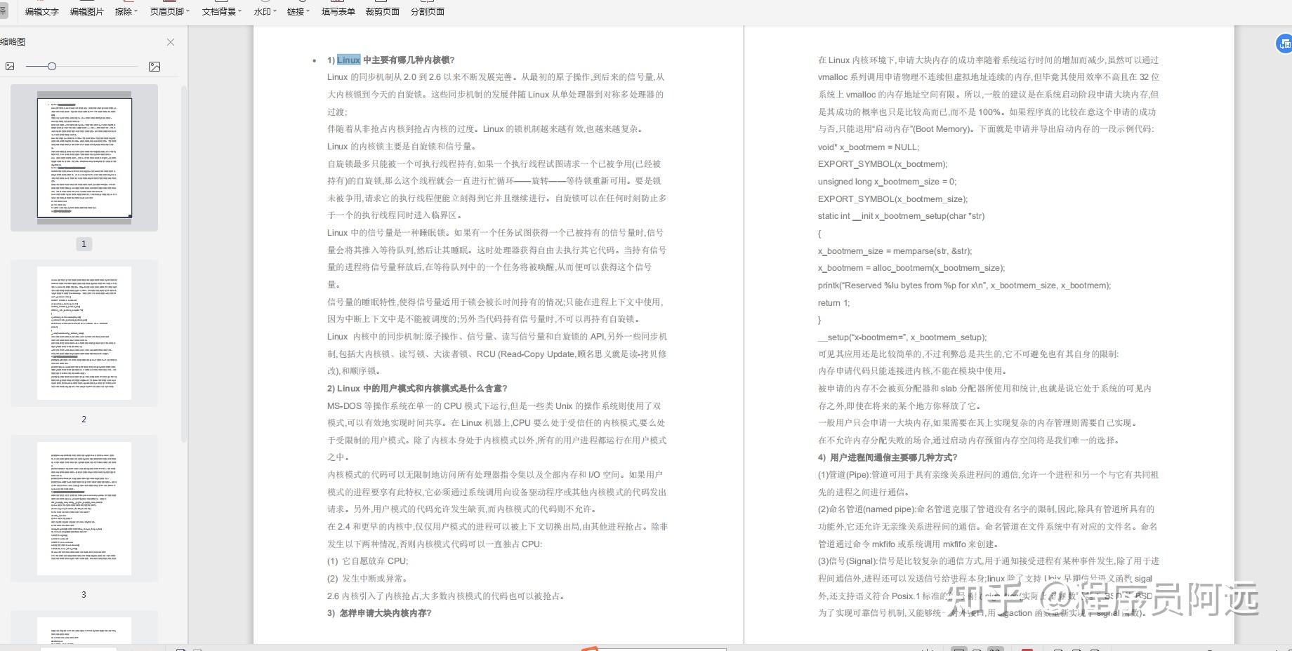Click the "(2)命名管道(named pipe)" paragraph start
1292x651 pixels.
pyautogui.click(x=867, y=509)
